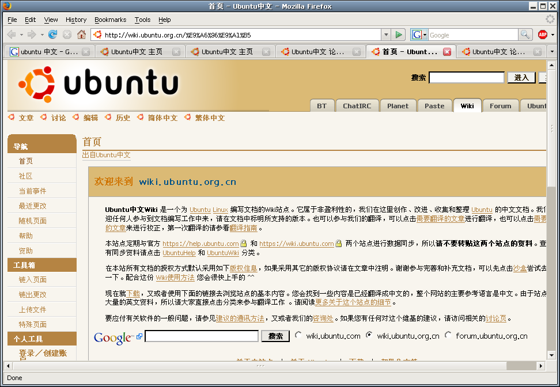Click the site favicon in URL bar
The height and width of the screenshot is (387, 560).
coord(97,35)
